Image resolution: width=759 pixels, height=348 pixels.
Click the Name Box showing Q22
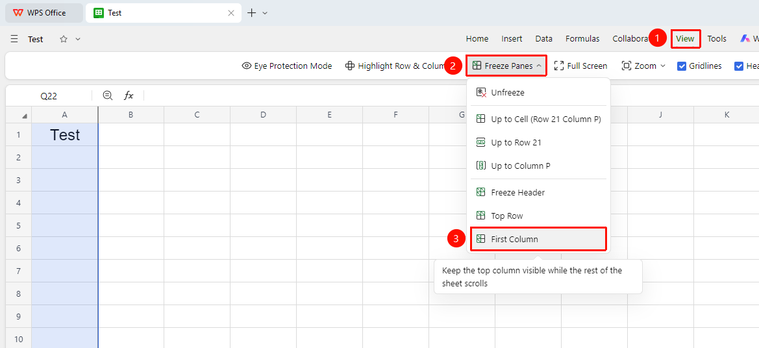49,96
